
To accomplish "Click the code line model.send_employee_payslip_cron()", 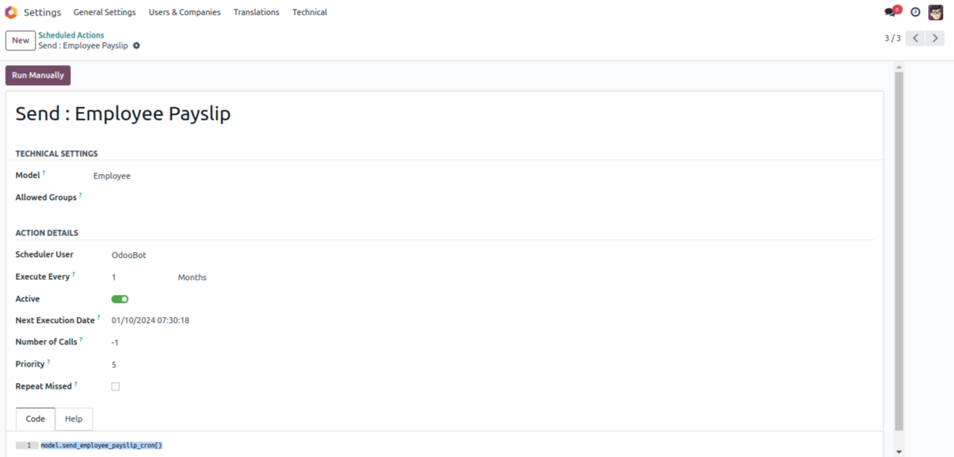I will click(101, 445).
